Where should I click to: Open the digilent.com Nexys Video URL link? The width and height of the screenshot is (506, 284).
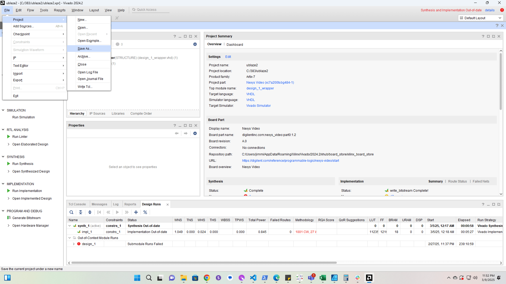coord(290,161)
